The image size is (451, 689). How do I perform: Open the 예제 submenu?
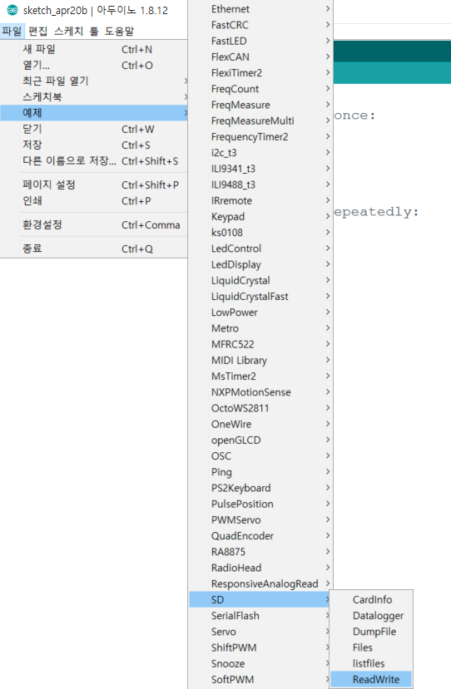click(x=94, y=113)
